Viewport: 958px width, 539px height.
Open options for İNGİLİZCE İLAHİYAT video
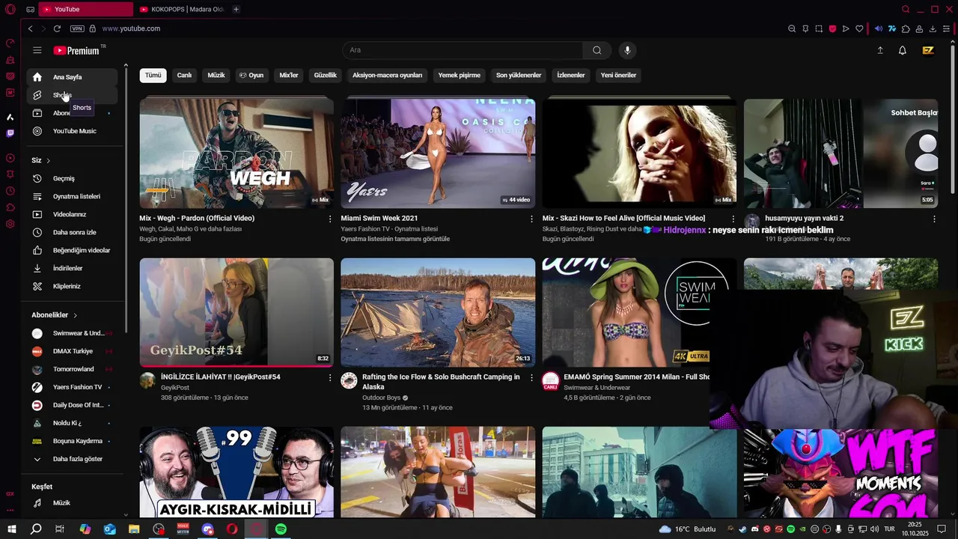330,377
